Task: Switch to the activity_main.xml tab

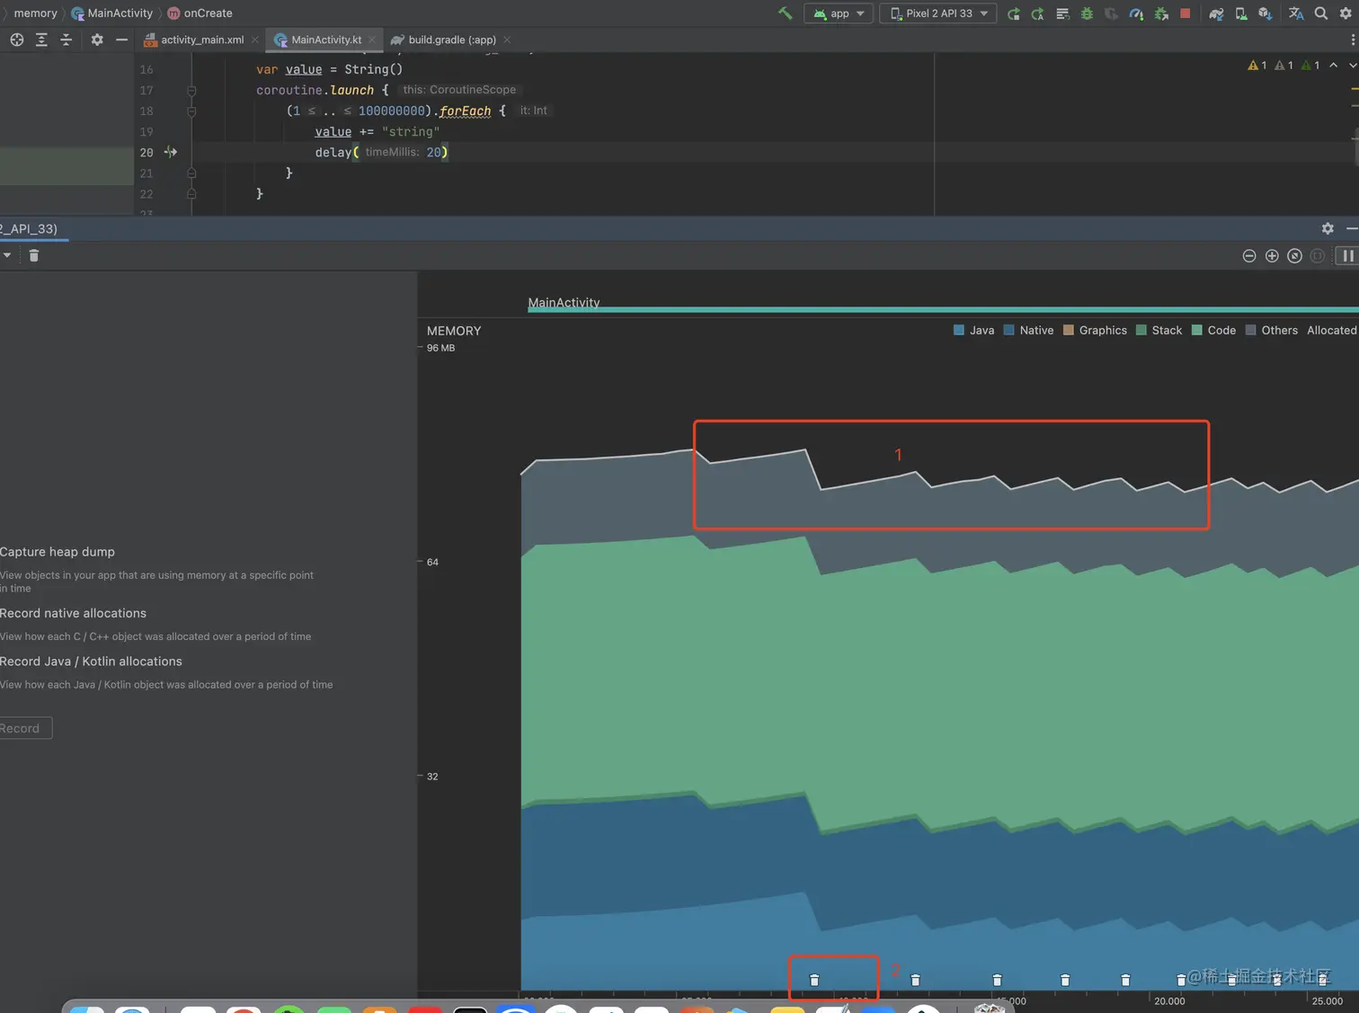Action: click(x=201, y=40)
